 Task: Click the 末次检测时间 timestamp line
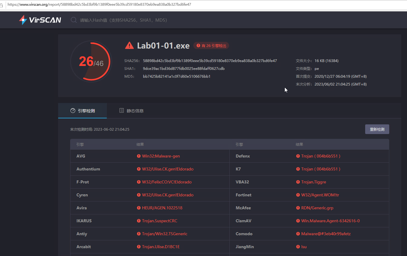coord(100,129)
